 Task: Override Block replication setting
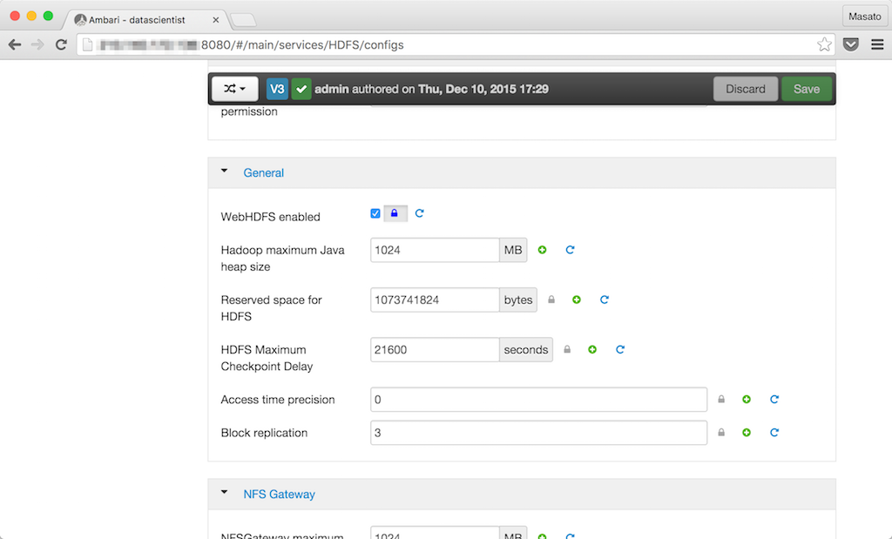pyautogui.click(x=747, y=433)
